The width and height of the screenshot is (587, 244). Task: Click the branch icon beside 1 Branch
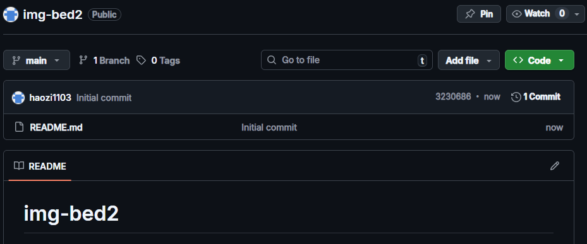click(x=83, y=60)
